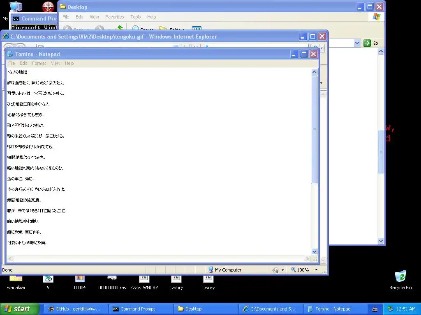Open the Notepad Format menu
Screen dimensions: 421x315
[x=39, y=63]
